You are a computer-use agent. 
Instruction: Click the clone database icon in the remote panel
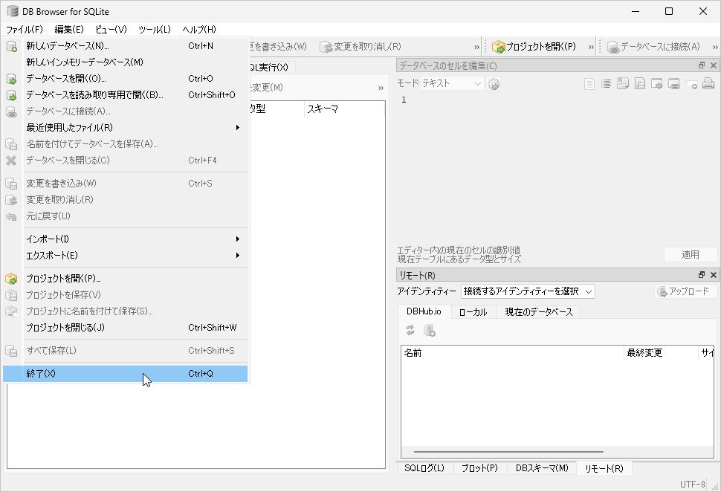pos(428,331)
